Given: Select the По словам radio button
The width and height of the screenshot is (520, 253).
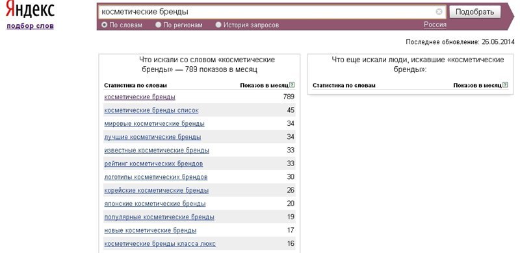Looking at the screenshot, I should tap(105, 25).
